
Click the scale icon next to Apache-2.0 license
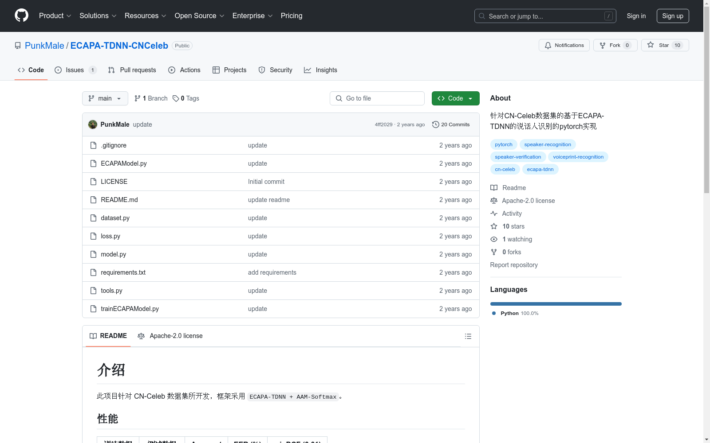pyautogui.click(x=494, y=201)
